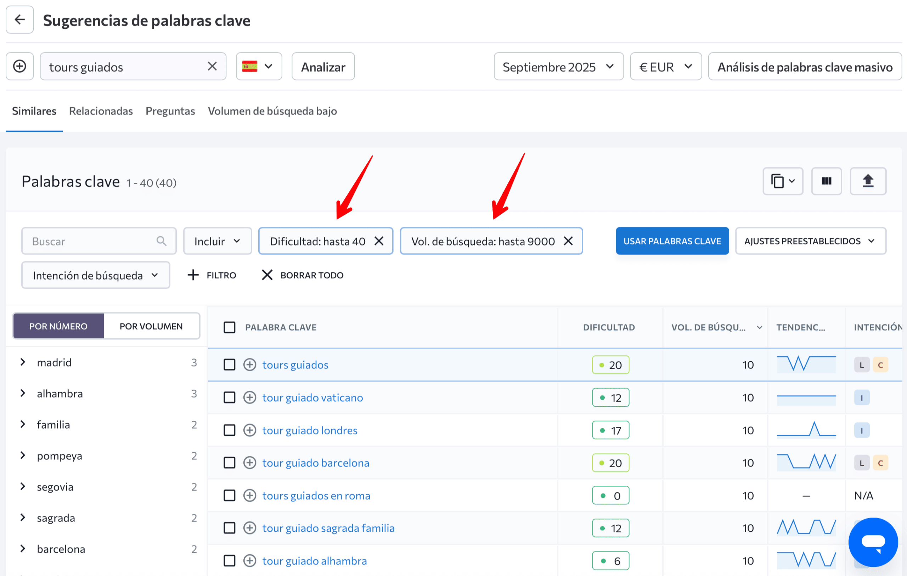
Task: Click the add keyword plus circle icon
Action: coord(19,67)
